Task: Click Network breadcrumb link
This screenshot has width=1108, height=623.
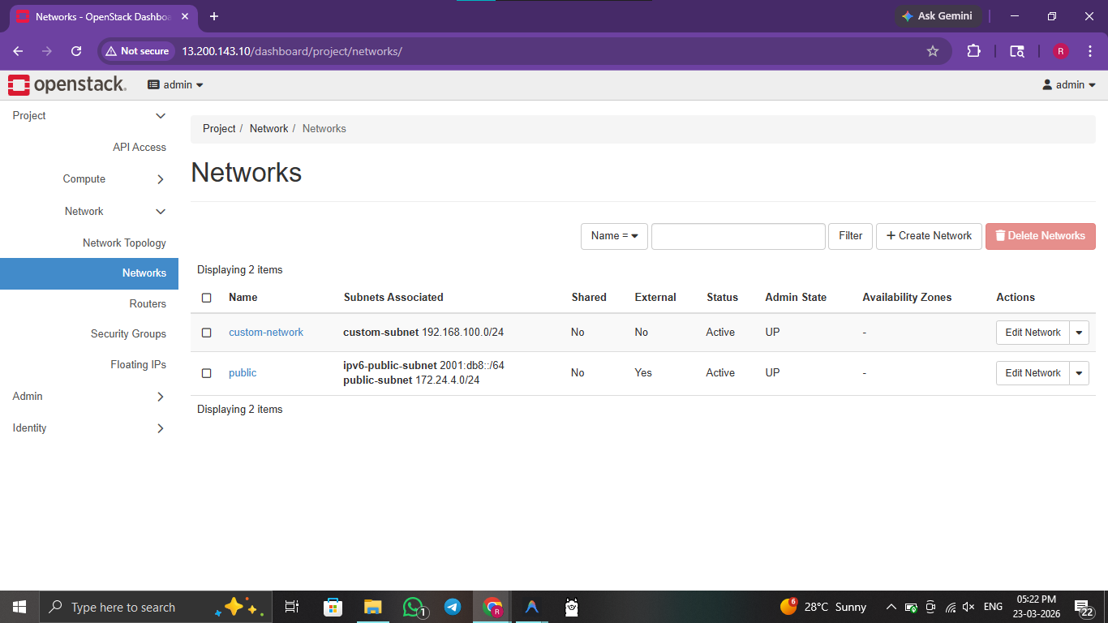Action: (x=268, y=129)
